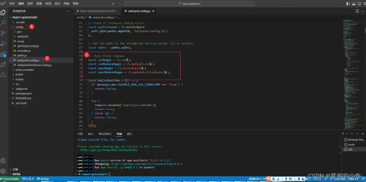Expand the .vscode folder
The image size is (366, 182).
tap(20, 22)
